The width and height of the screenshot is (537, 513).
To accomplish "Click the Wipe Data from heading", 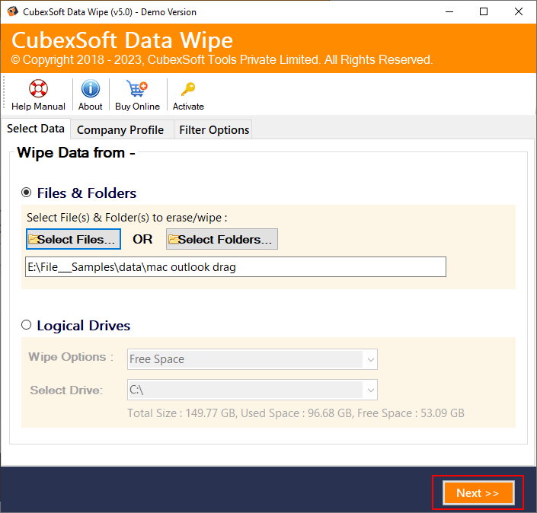I will click(76, 153).
